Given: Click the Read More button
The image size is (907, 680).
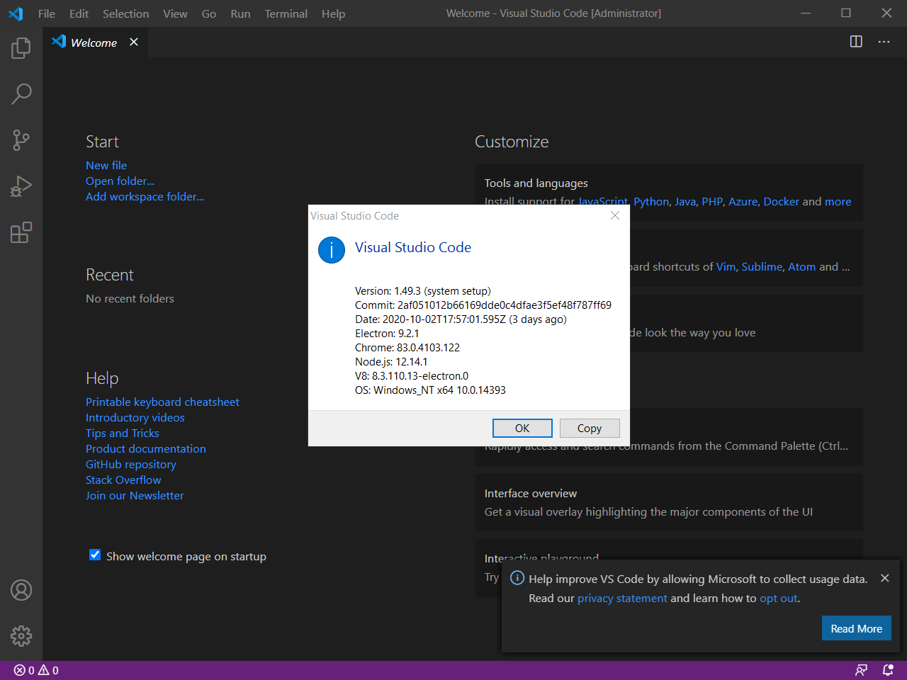Looking at the screenshot, I should (856, 628).
